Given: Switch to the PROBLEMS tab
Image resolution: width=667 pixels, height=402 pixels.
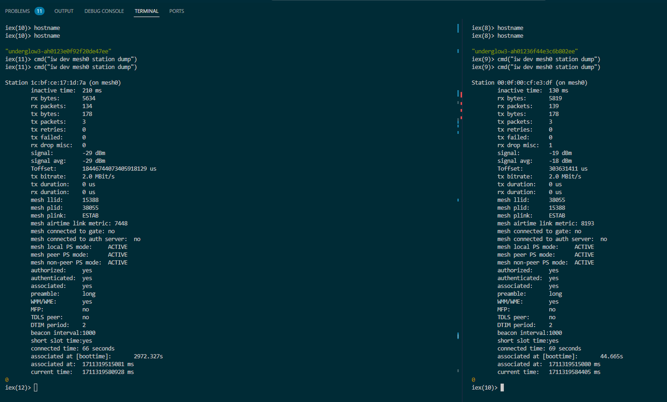Looking at the screenshot, I should coord(17,11).
